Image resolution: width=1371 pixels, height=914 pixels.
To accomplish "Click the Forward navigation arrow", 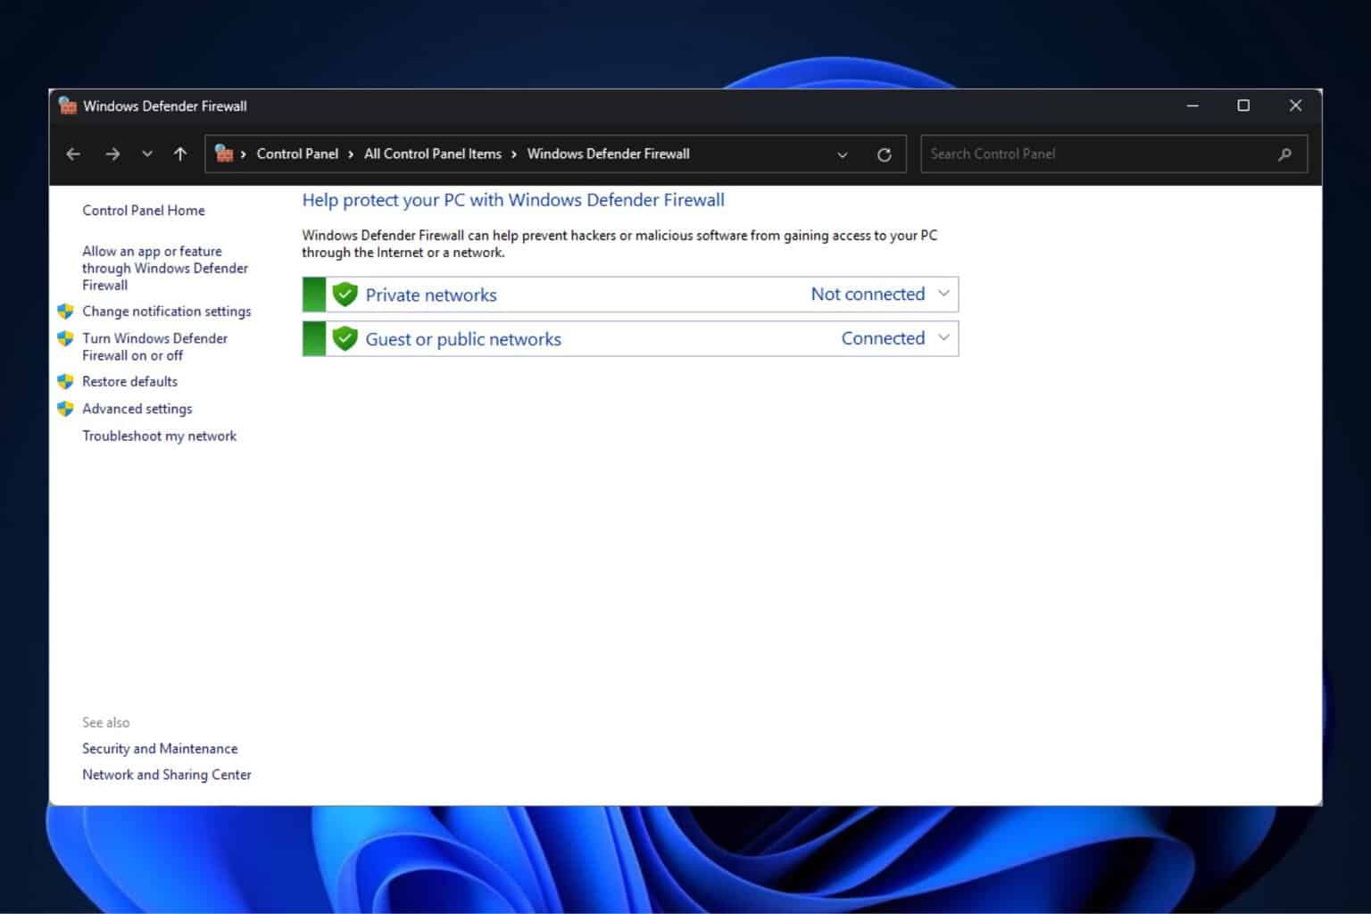I will [112, 154].
